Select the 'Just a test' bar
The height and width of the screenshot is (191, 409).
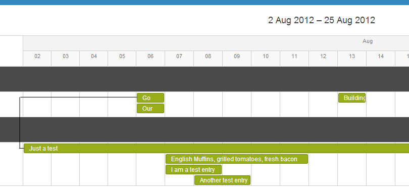pos(216,148)
